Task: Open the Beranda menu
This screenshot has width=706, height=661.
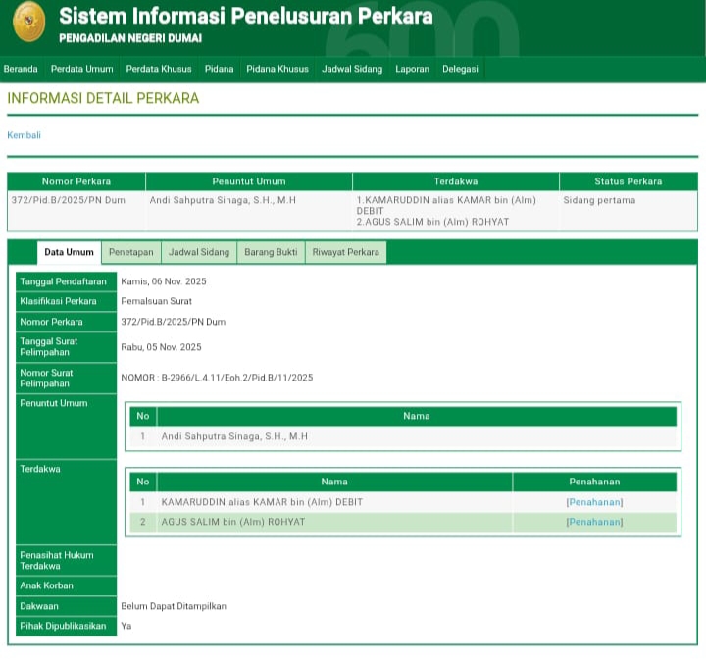Action: [x=21, y=69]
